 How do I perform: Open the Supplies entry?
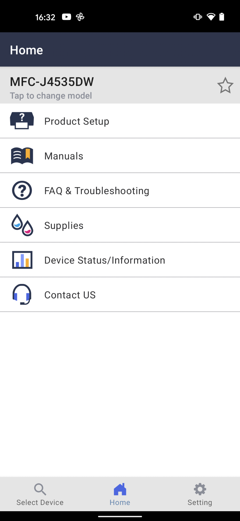pos(64,225)
